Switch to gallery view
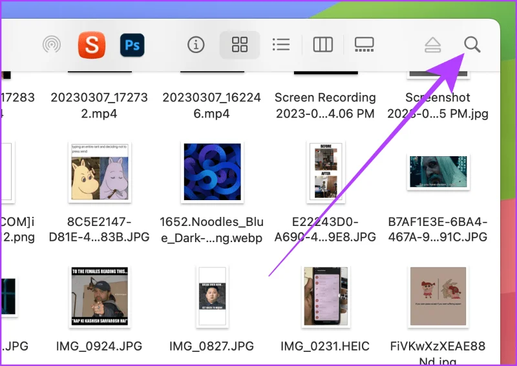 coord(364,45)
